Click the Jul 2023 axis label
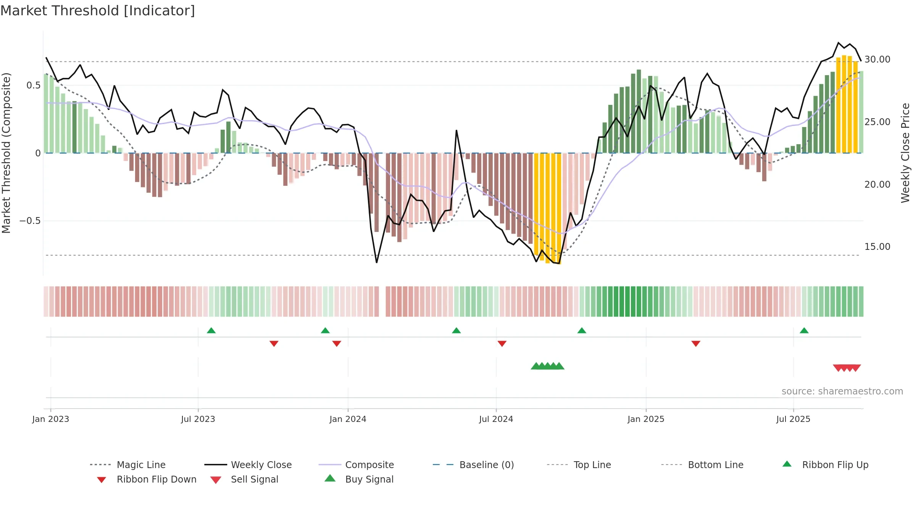 (x=198, y=419)
